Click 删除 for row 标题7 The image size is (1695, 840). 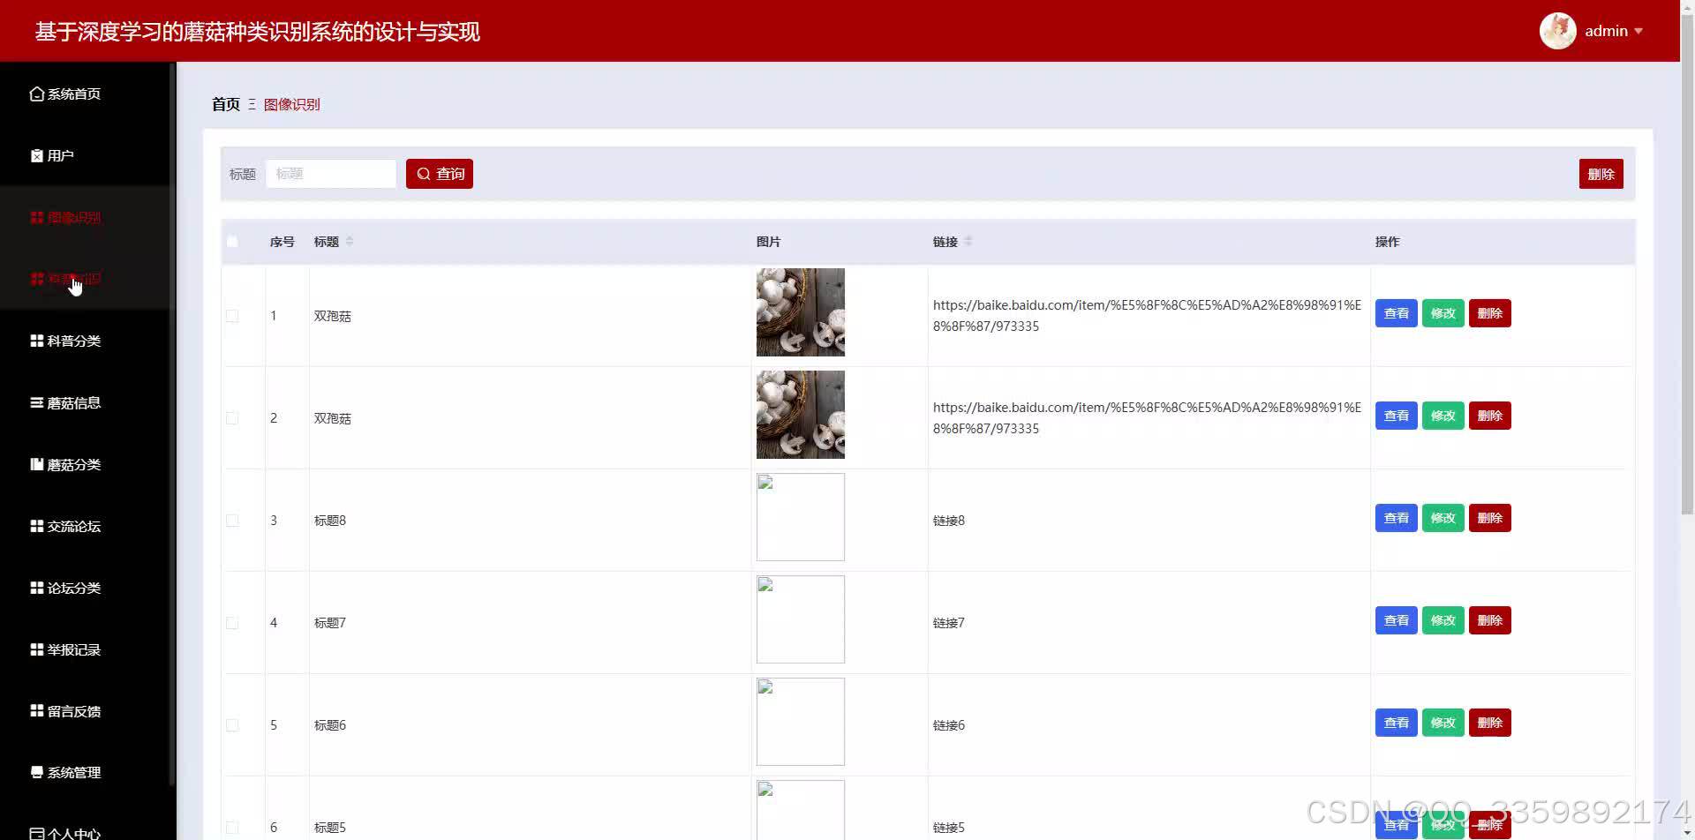(x=1489, y=620)
